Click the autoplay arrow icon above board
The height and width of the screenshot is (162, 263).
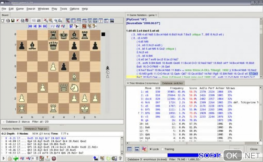coord(71,26)
